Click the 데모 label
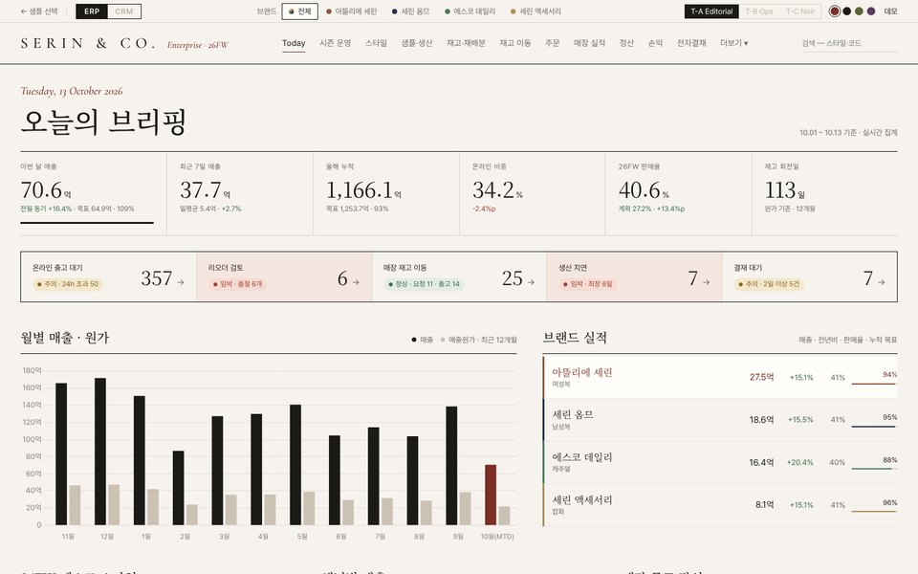Image resolution: width=918 pixels, height=574 pixels. click(890, 11)
